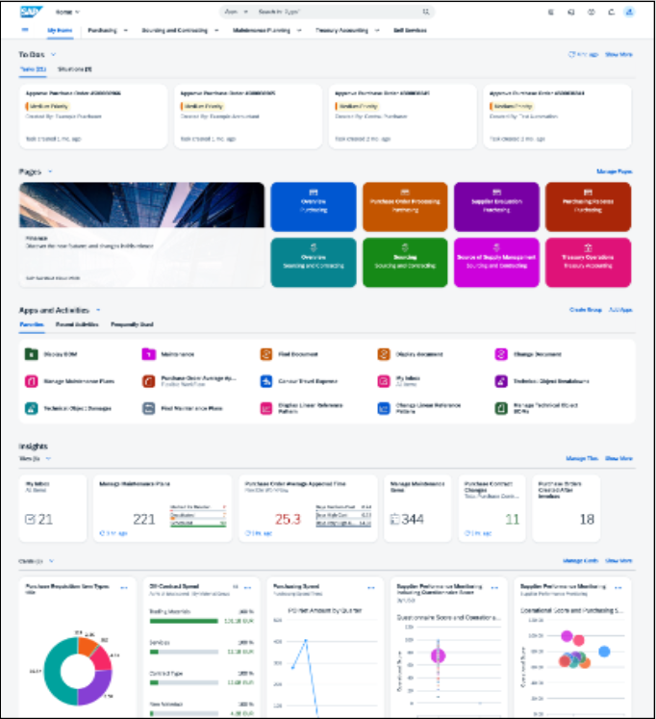Screen dimensions: 656x719
Task: Launch the Concur Travel Expense app icon
Action: click(266, 381)
